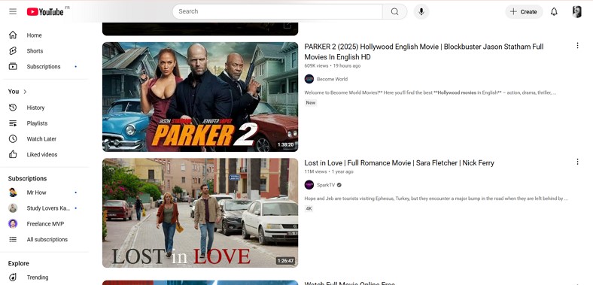Click the 4K badge on Lost in Love
Screen dimensions: 593x285
point(309,208)
